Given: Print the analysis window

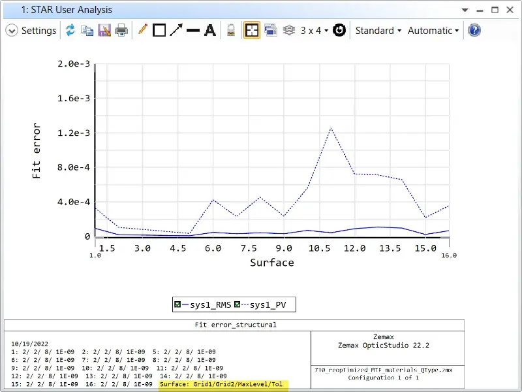Looking at the screenshot, I should [x=121, y=30].
